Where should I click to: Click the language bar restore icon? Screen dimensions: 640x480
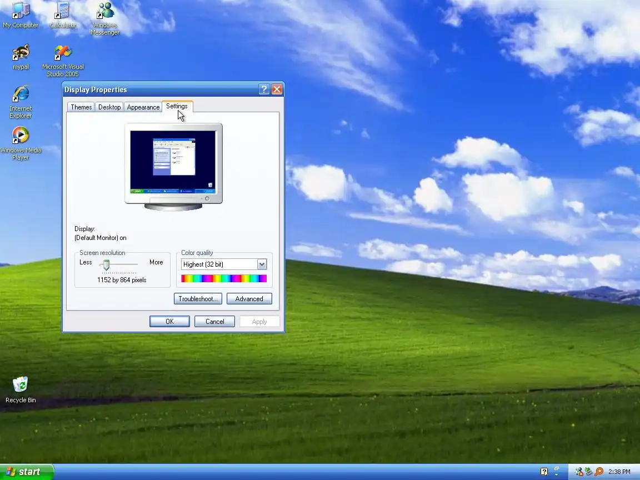(556, 469)
